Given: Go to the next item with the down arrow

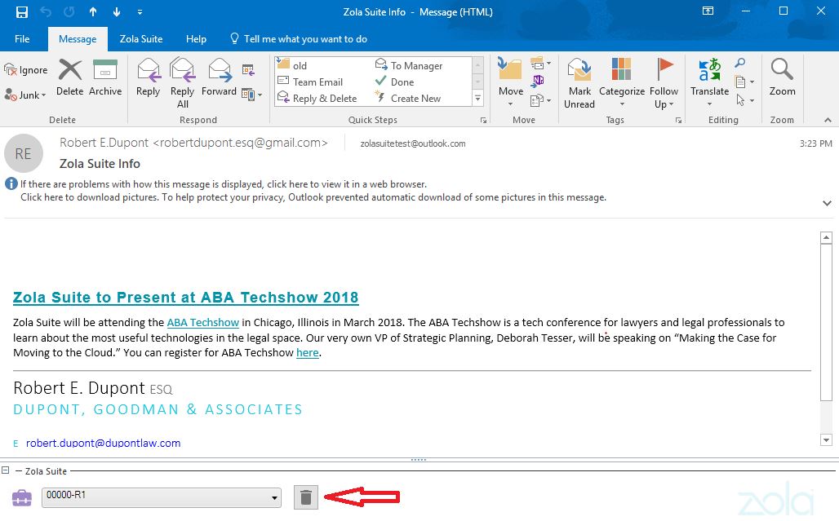Looking at the screenshot, I should tap(116, 11).
